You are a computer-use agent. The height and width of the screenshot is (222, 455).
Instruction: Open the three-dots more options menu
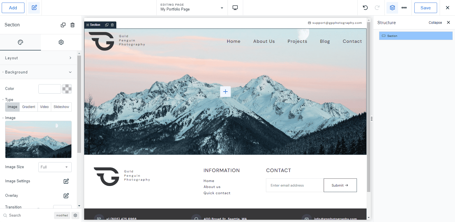pos(404,8)
